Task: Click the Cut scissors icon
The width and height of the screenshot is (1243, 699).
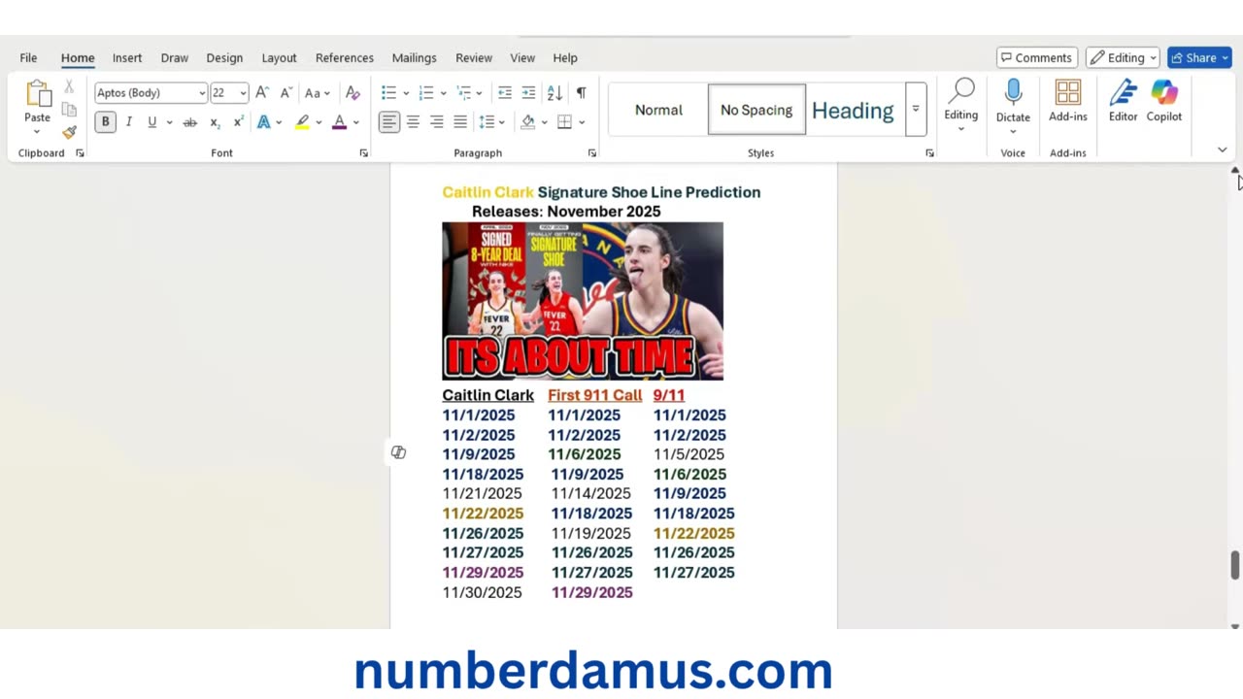Action: click(69, 86)
